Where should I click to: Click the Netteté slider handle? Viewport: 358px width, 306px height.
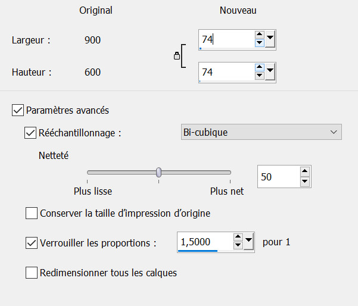[x=159, y=172]
